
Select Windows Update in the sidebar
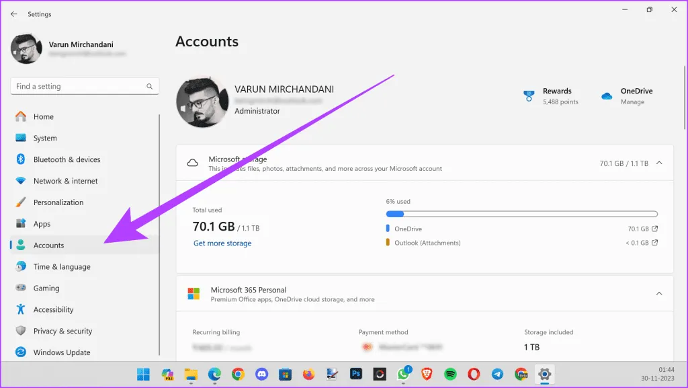(x=61, y=352)
